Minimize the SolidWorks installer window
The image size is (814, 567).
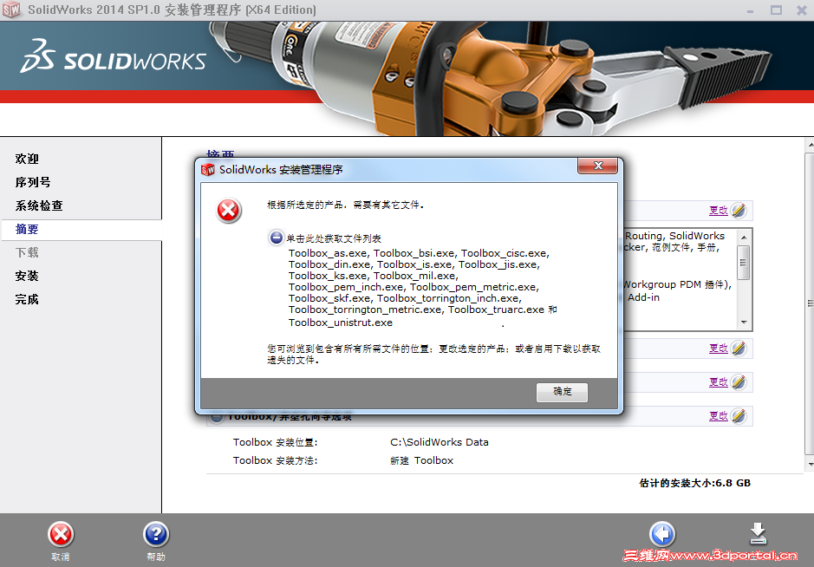pos(750,10)
